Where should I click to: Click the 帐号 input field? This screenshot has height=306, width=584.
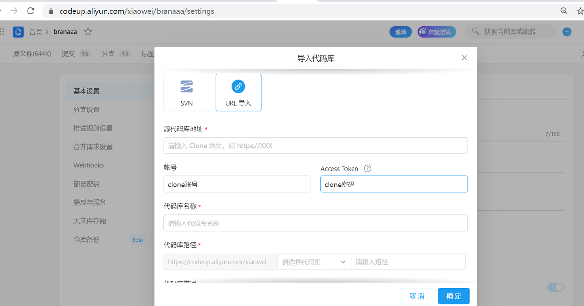pos(237,184)
